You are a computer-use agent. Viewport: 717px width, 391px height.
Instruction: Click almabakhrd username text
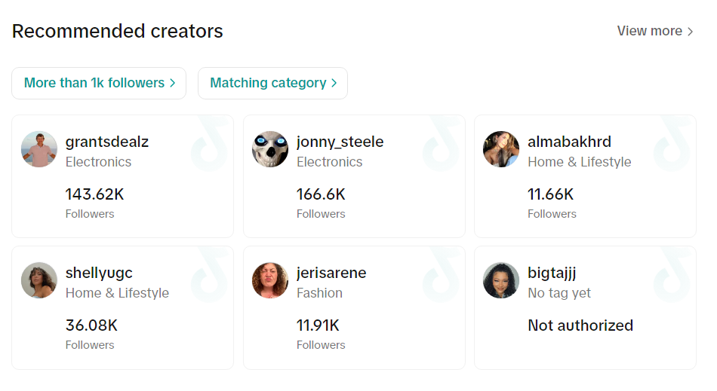pos(569,142)
